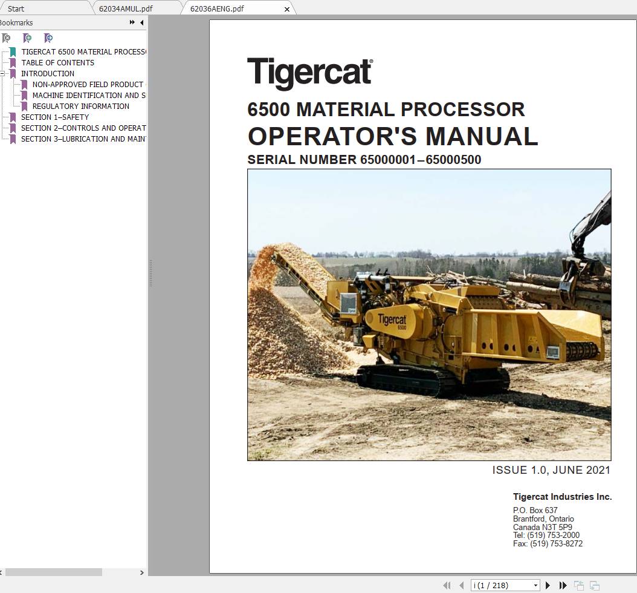
Task: Click the page layout icon beside page navigation
Action: 578,585
